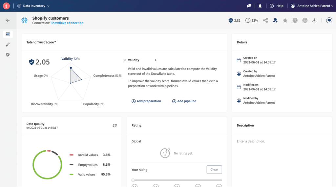Open the messages icon in top bar
The width and height of the screenshot is (336, 187).
pyautogui.click(x=249, y=6)
